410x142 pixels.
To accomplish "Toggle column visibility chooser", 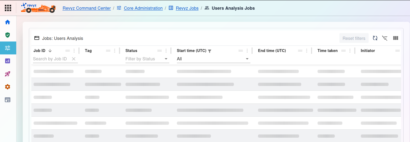I will click(395, 38).
